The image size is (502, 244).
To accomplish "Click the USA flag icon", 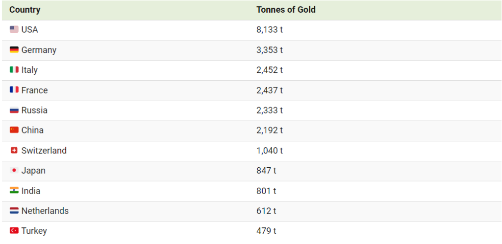I will pos(14,30).
